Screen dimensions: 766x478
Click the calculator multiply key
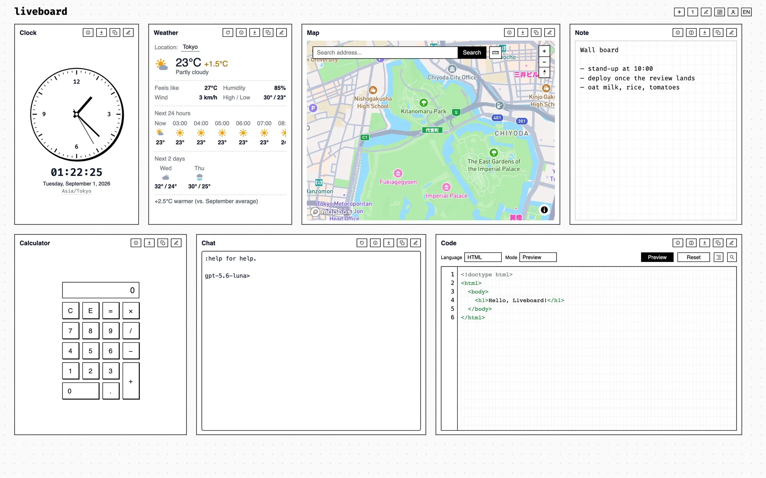[x=131, y=311]
